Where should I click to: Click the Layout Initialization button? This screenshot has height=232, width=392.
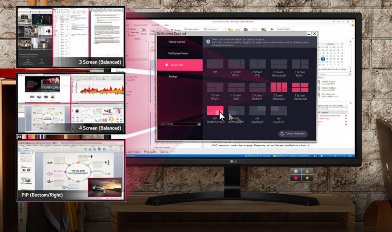click(x=293, y=134)
